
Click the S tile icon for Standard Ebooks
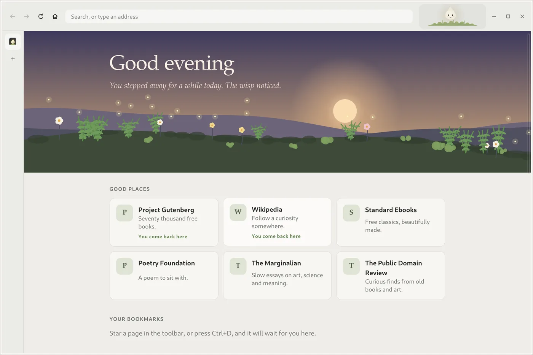[351, 212]
